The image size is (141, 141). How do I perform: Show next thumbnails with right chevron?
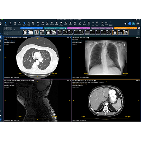[x=139, y=32]
